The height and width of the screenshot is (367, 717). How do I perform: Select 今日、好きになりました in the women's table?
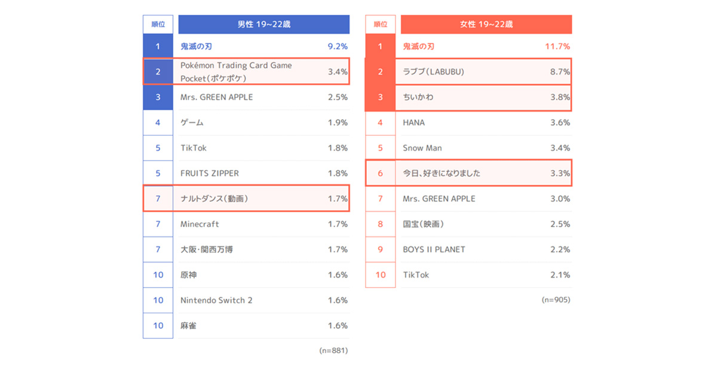point(442,174)
